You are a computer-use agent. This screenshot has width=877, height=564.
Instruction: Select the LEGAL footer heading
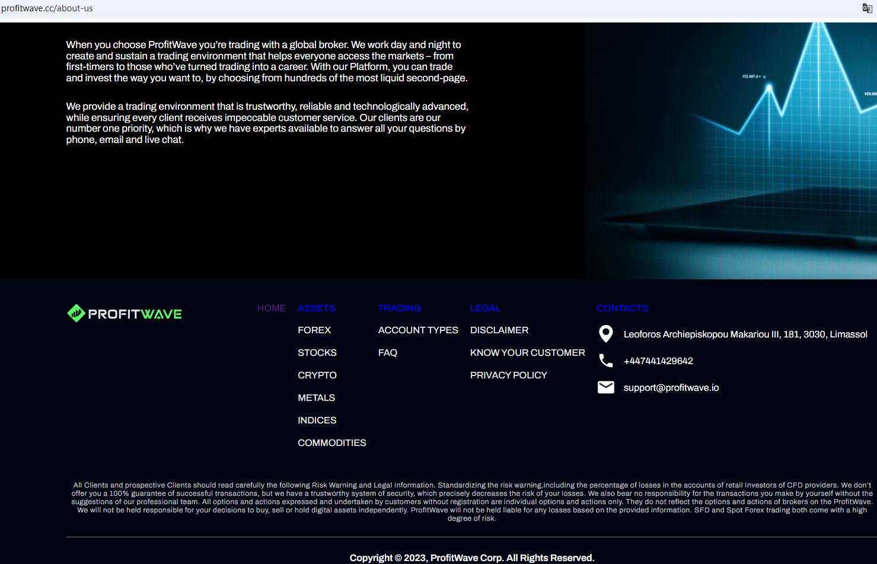(x=485, y=308)
